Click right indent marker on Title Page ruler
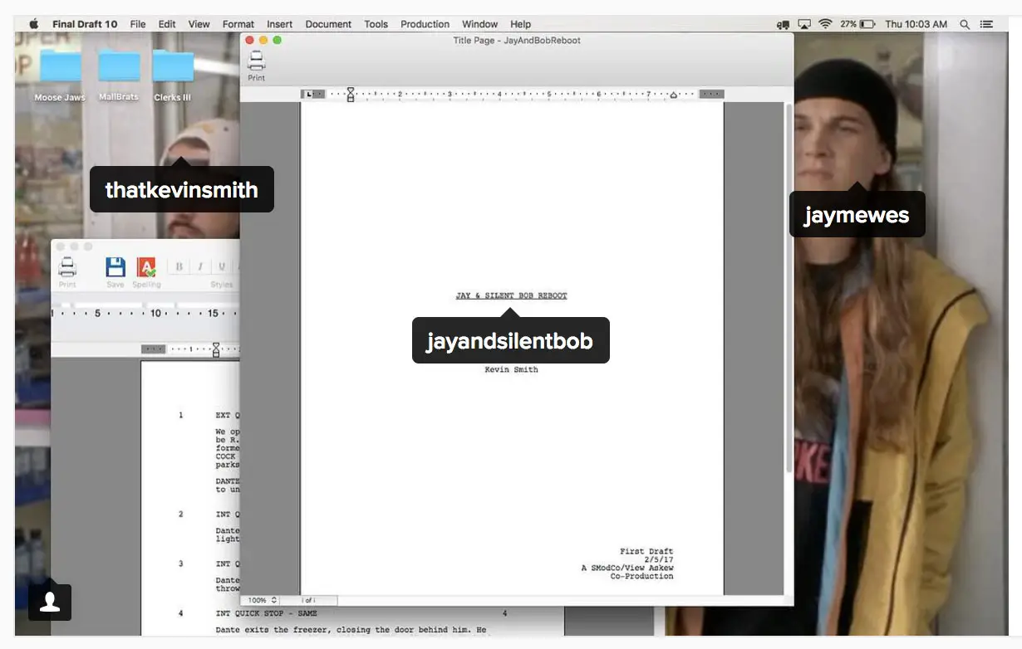Screen dimensions: 1022x649 674,95
